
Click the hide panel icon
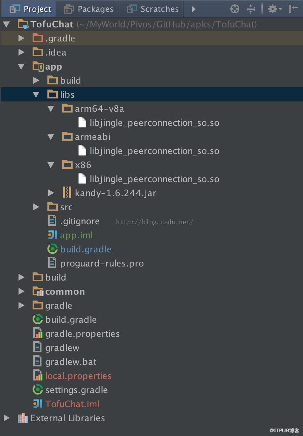tap(293, 9)
